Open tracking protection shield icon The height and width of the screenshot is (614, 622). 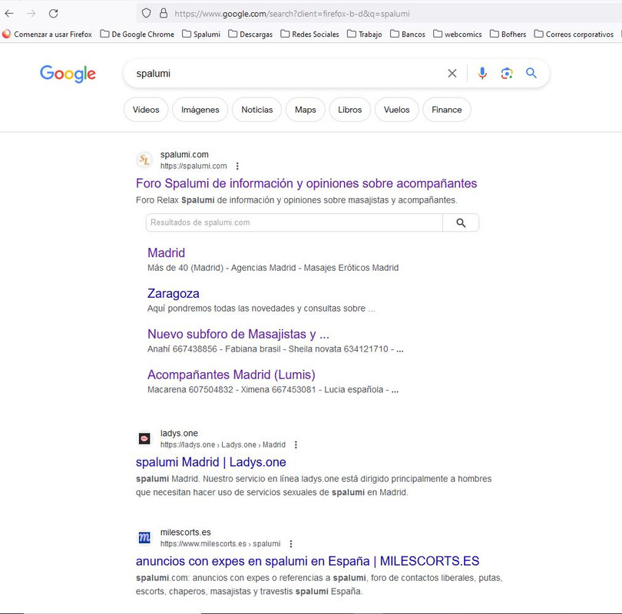(147, 14)
